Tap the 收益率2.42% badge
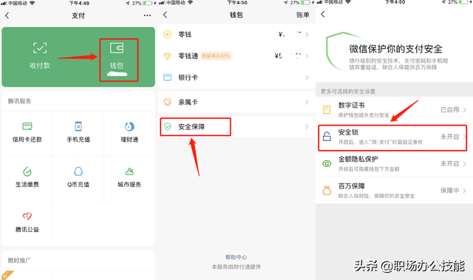The width and height of the screenshot is (473, 280). point(216,55)
